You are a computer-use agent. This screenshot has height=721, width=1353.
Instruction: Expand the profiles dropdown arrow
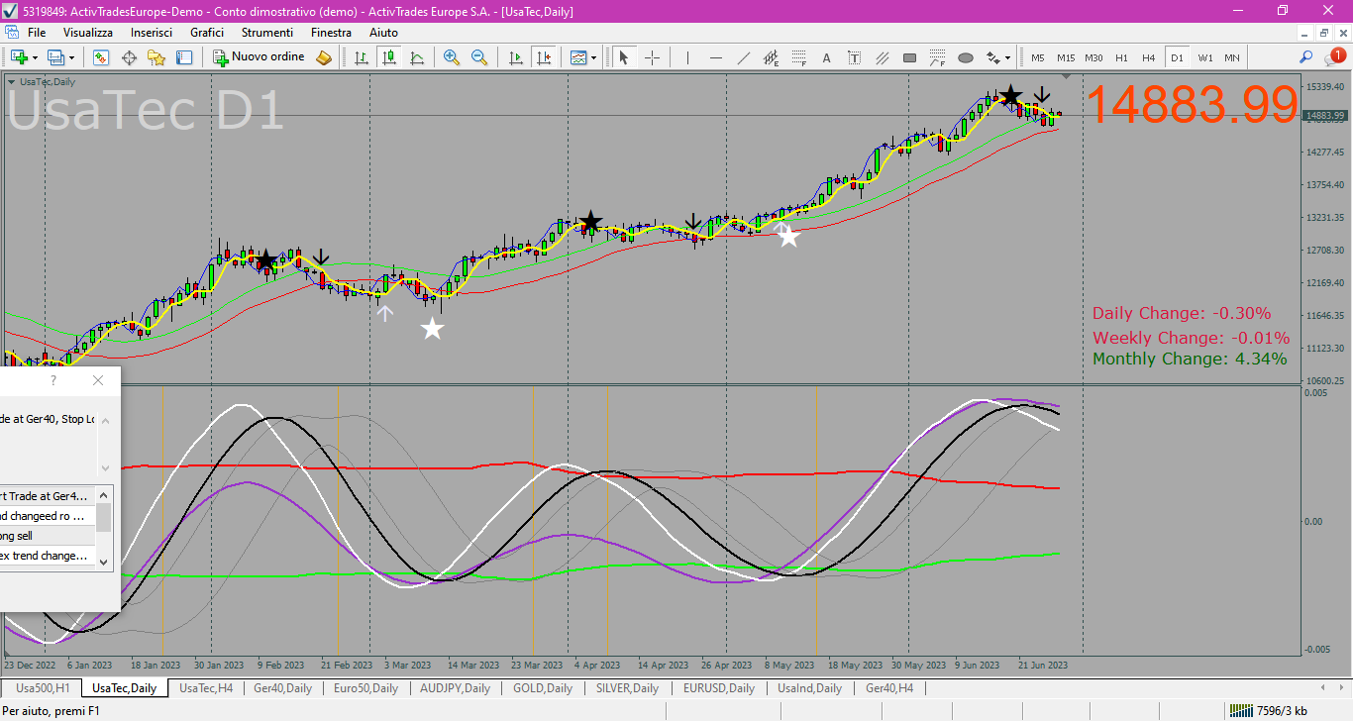(72, 57)
